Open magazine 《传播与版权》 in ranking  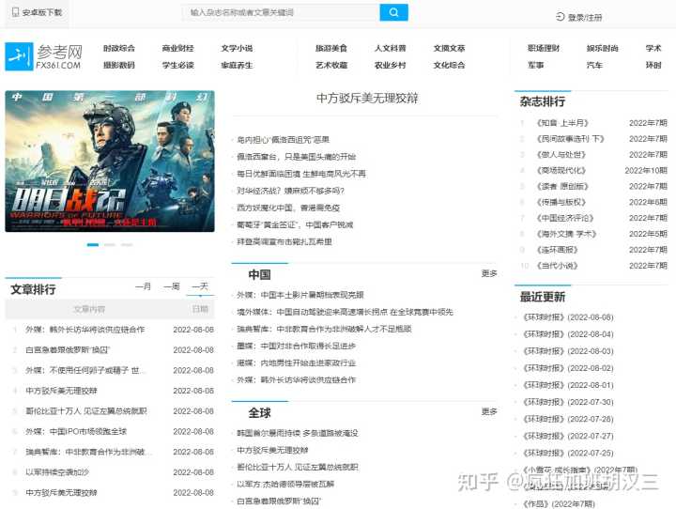pos(561,202)
